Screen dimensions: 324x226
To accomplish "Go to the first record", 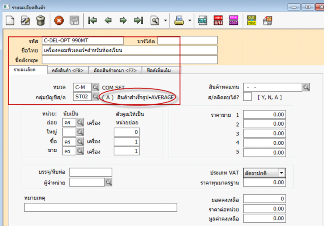I will coord(93,20).
